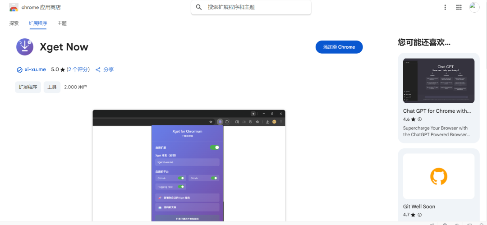Viewport: 487px width, 225px height.
Task: Switch to the 探索 tab
Action: [14, 23]
